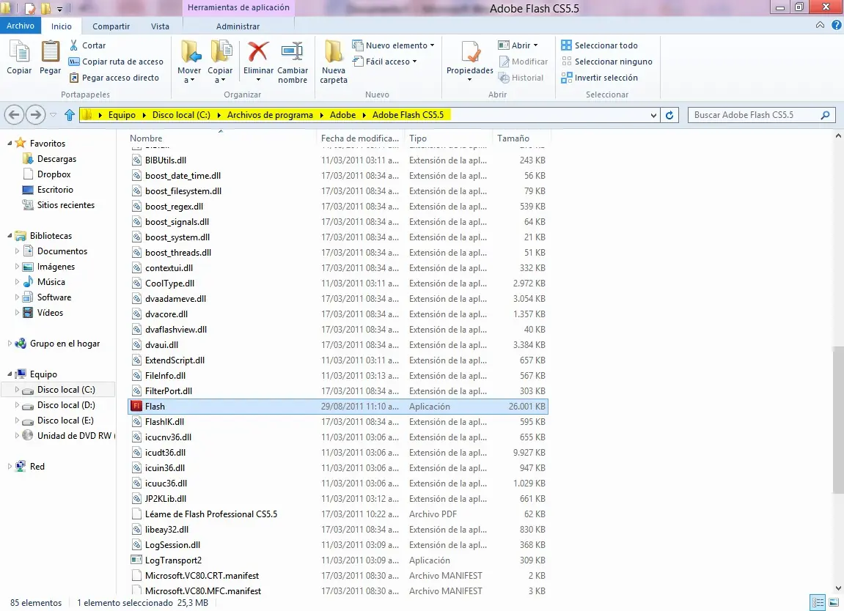Screen dimensions: 844x611
Task: Expand the Red network node
Action: [9, 467]
